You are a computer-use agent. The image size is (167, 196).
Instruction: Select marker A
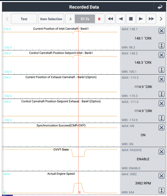70,19
